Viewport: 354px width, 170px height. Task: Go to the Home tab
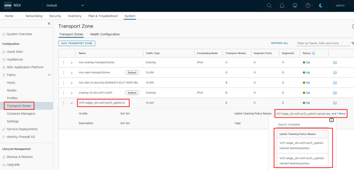click(x=9, y=16)
